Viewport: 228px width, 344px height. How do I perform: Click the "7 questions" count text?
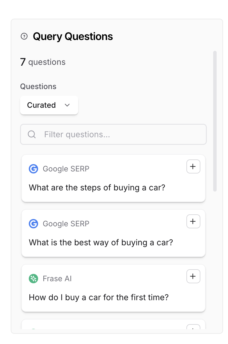point(43,62)
